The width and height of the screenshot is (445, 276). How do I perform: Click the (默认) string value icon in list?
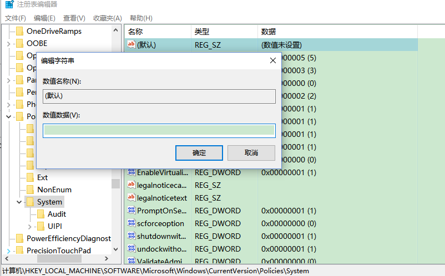coord(132,44)
